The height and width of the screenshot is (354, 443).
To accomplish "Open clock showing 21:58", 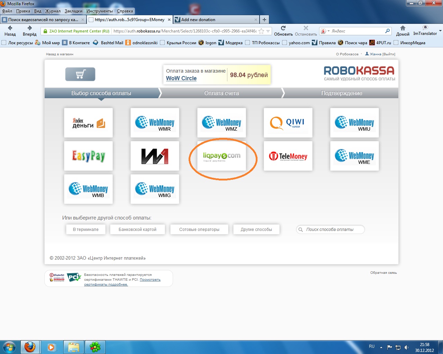I will 425,347.
